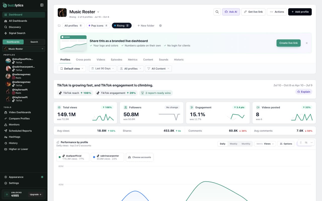Click the hide eye-slash icon on chart widget
Image resolution: width=322 pixels, height=201 pixels.
306,142
